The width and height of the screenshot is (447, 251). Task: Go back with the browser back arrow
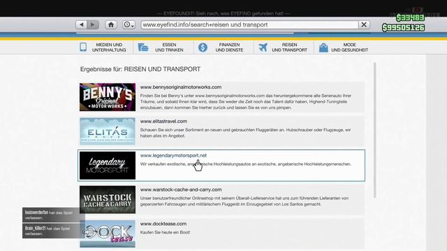click(82, 25)
